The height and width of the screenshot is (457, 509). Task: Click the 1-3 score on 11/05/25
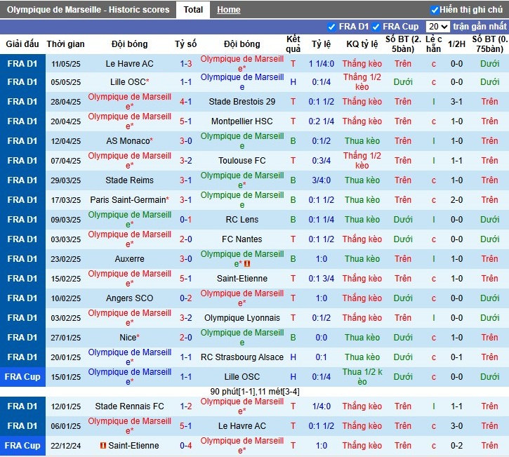pos(185,64)
